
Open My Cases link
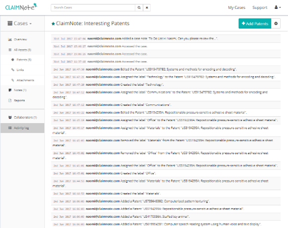236,7
